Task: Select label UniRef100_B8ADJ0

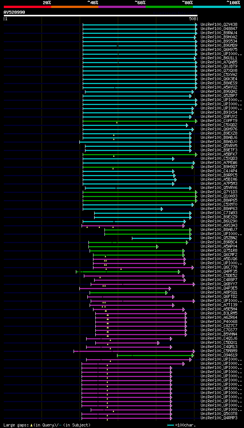Action: click(x=219, y=142)
